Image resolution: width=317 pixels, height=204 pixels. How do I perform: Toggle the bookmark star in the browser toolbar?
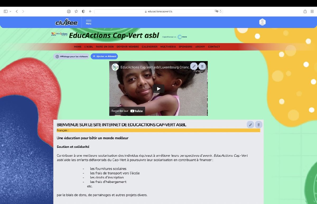pos(76,11)
